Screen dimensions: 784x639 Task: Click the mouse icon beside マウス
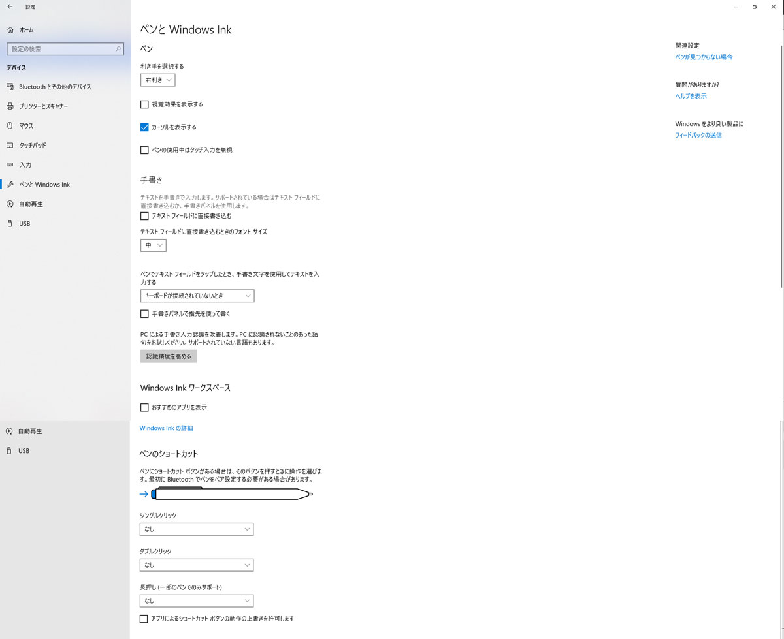pos(10,126)
